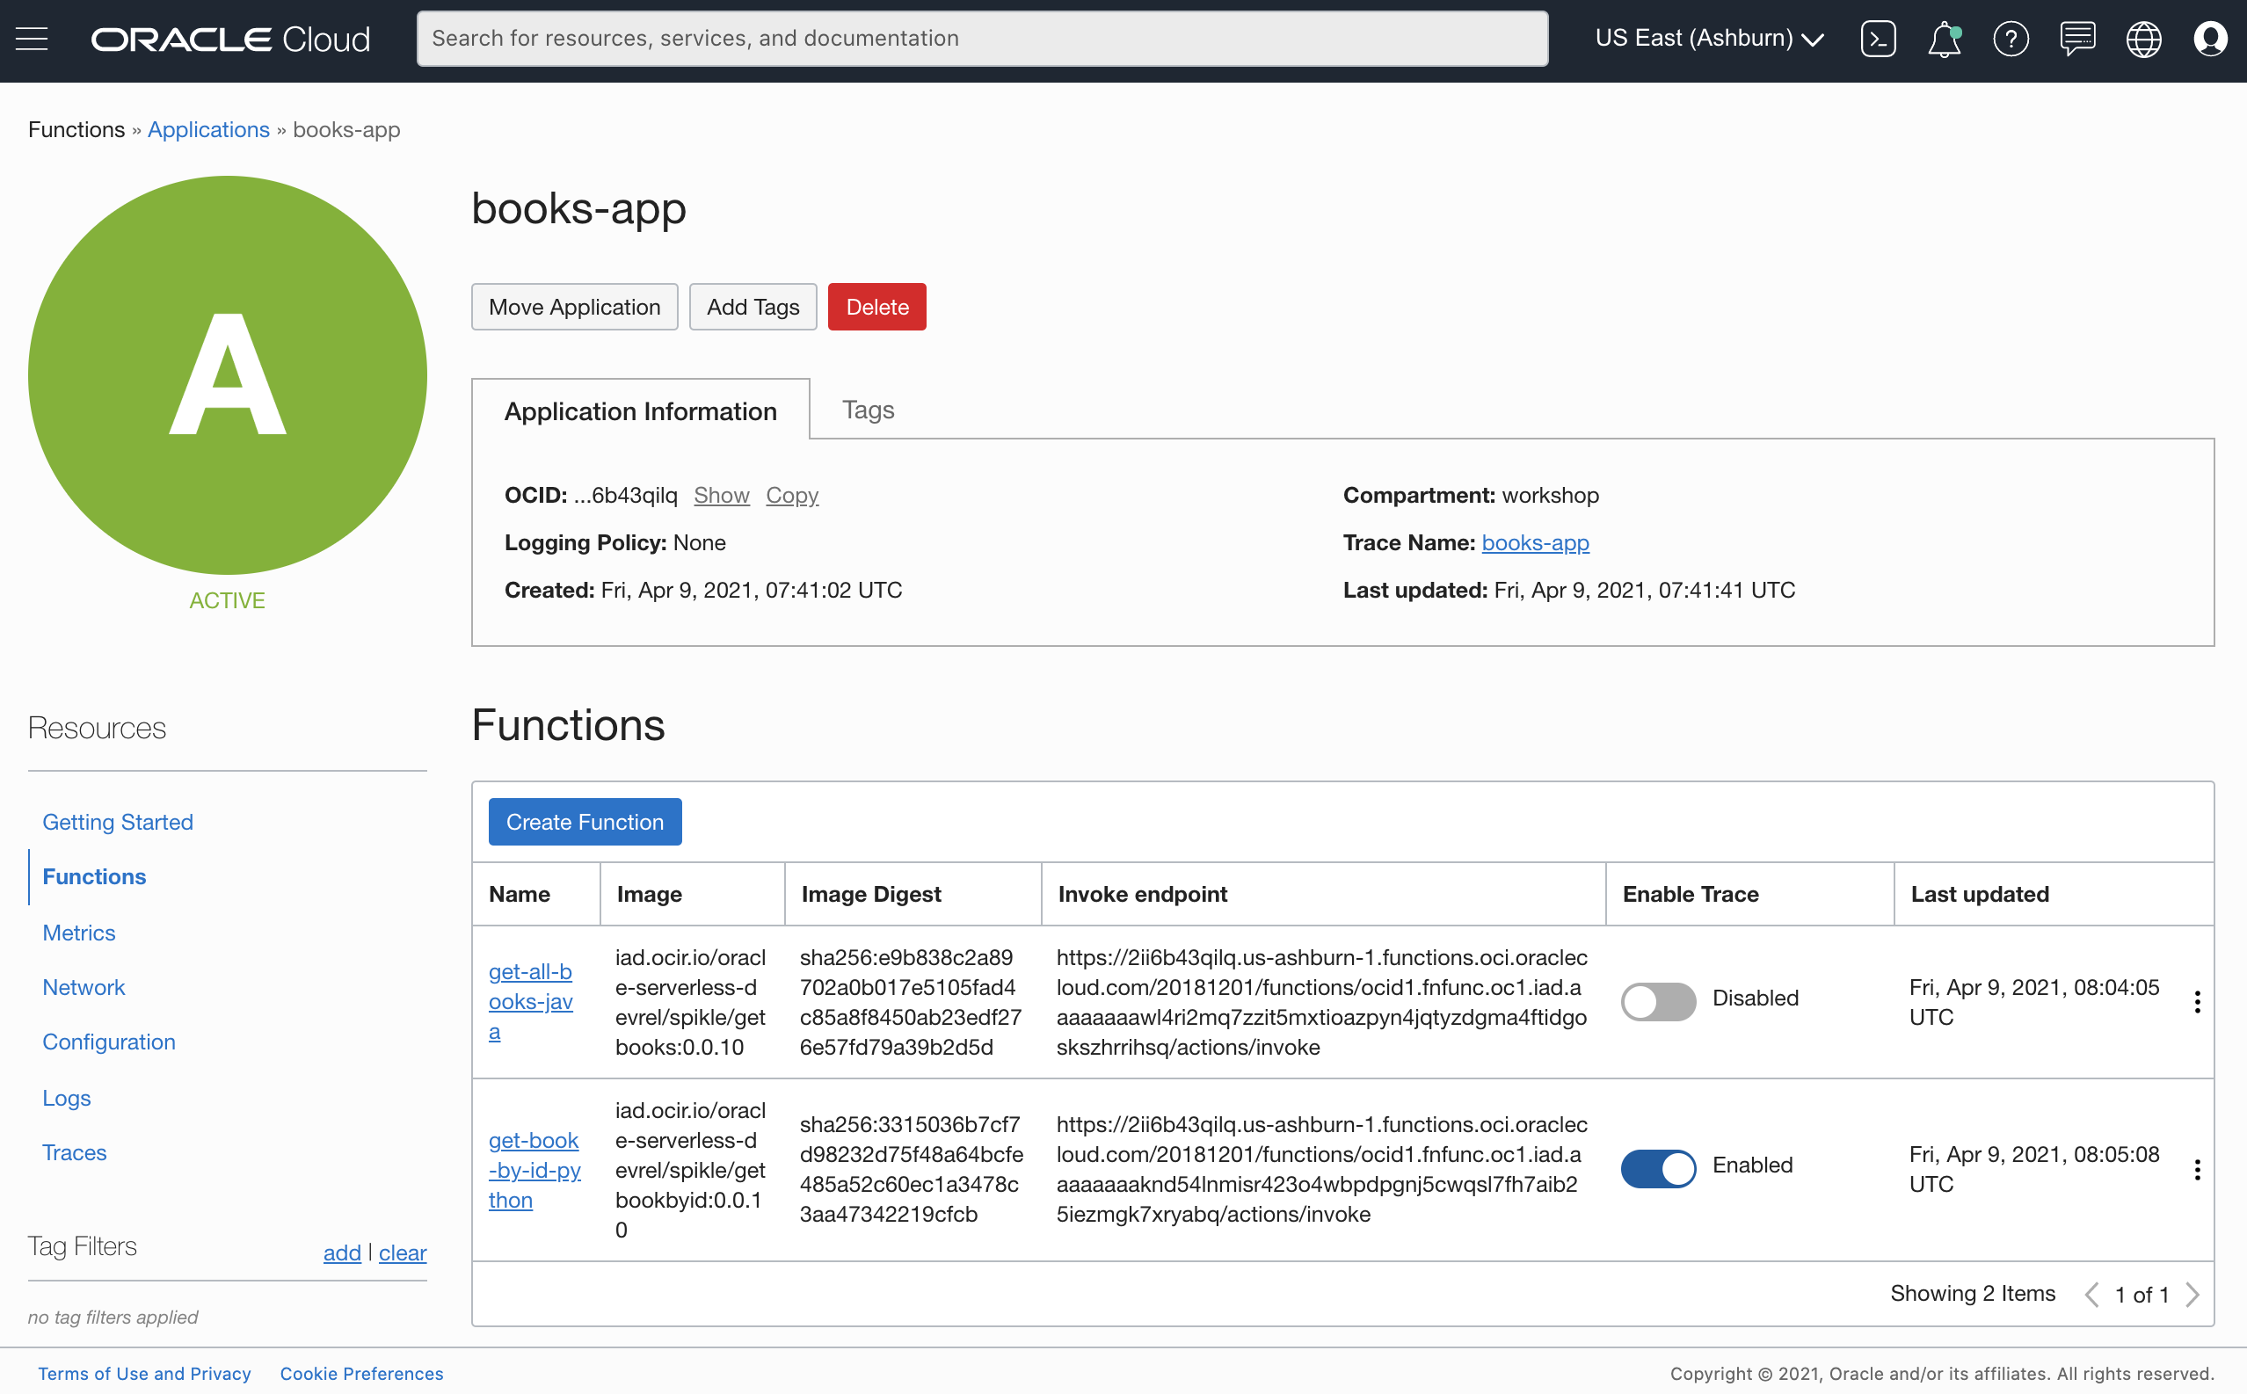Go to next page of functions list
2247x1394 pixels.
[2192, 1295]
